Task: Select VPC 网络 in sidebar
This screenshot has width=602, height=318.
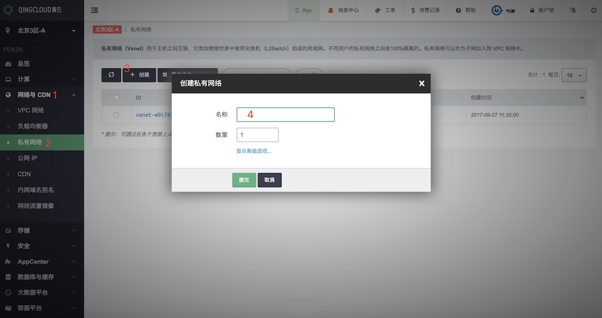Action: pyautogui.click(x=30, y=110)
